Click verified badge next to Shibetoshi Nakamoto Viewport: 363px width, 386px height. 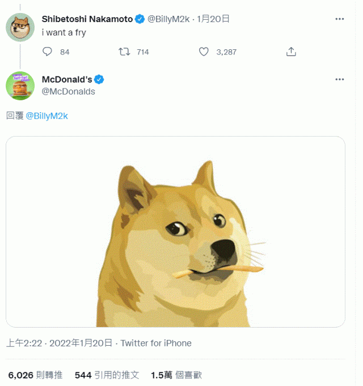pyautogui.click(x=140, y=19)
